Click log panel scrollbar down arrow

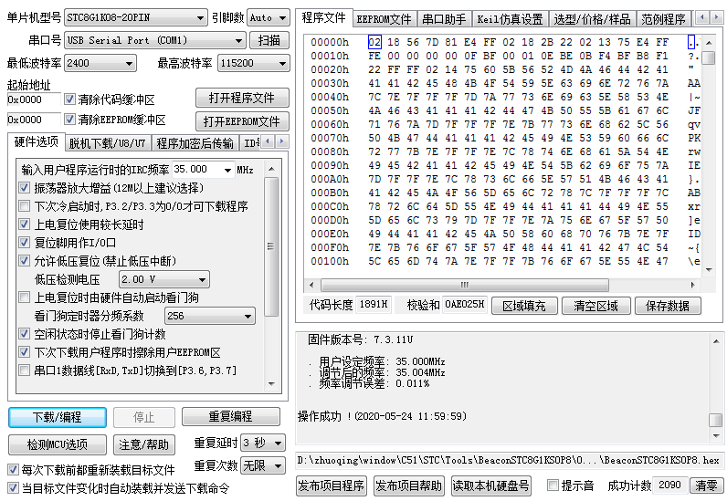716,436
